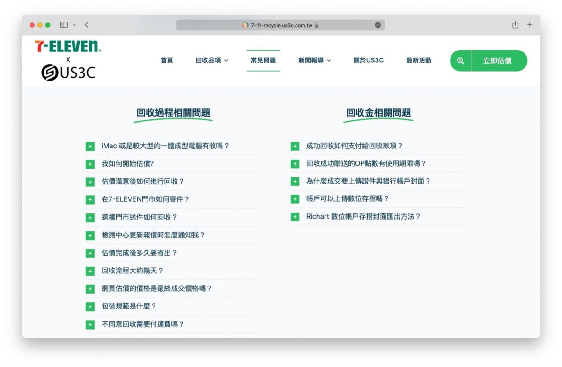
Task: Click Safari sidebar toggle icon
Action: (64, 25)
